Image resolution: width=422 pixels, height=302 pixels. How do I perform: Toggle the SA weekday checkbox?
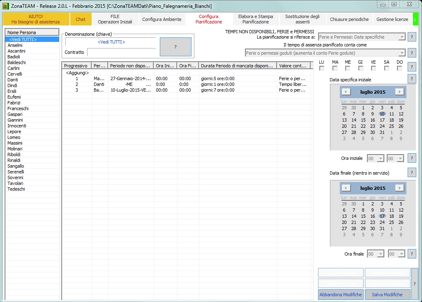pyautogui.click(x=387, y=68)
